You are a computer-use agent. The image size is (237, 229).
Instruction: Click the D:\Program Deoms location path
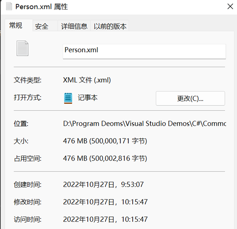[x=144, y=123]
